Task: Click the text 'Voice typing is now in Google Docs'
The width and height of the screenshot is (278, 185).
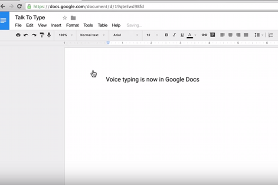Action: pos(153,79)
